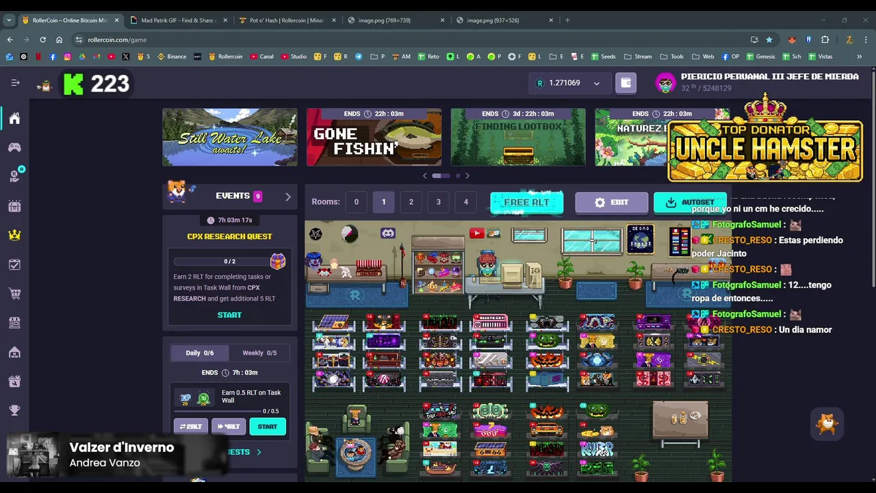This screenshot has width=876, height=493.
Task: Start the CPX Research Quest
Action: [229, 315]
